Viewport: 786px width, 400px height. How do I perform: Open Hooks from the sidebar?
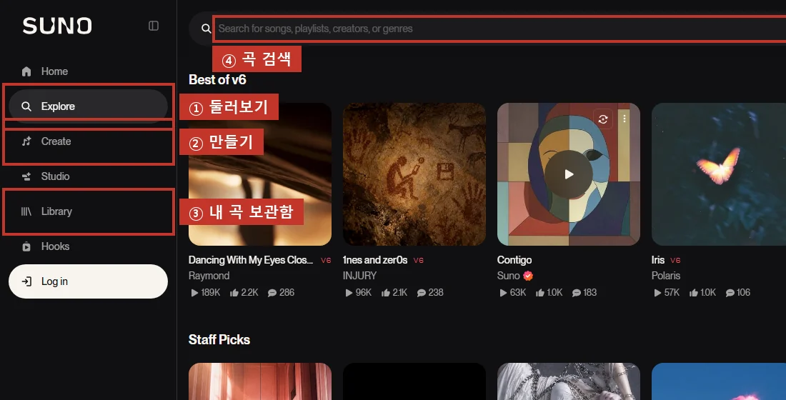[88, 246]
